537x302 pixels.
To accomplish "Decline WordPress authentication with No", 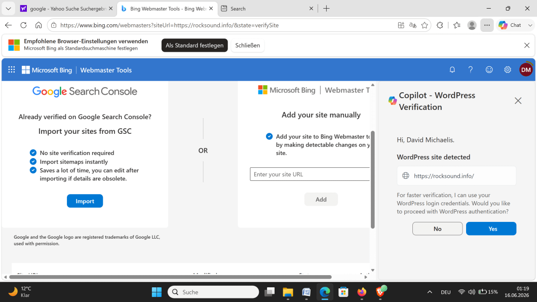I will pyautogui.click(x=437, y=229).
